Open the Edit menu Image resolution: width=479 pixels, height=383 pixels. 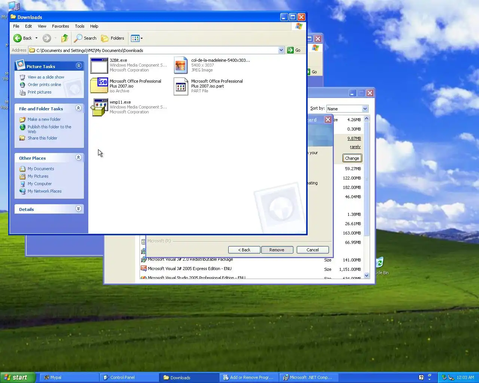pos(28,26)
